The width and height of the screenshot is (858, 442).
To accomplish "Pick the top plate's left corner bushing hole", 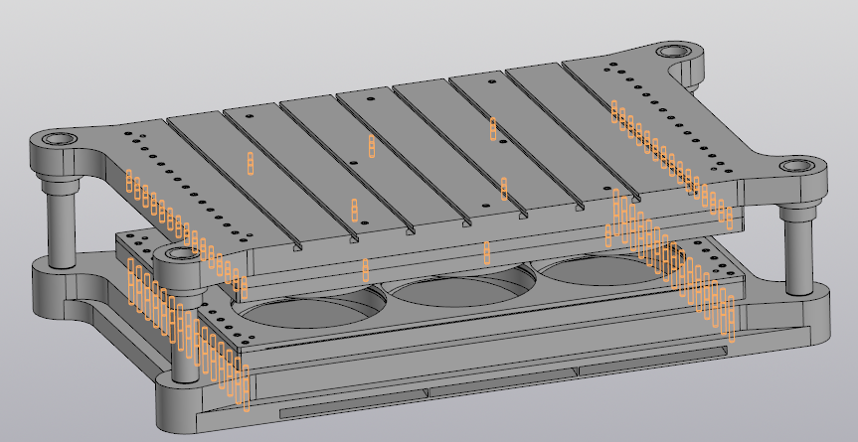I will point(58,139).
